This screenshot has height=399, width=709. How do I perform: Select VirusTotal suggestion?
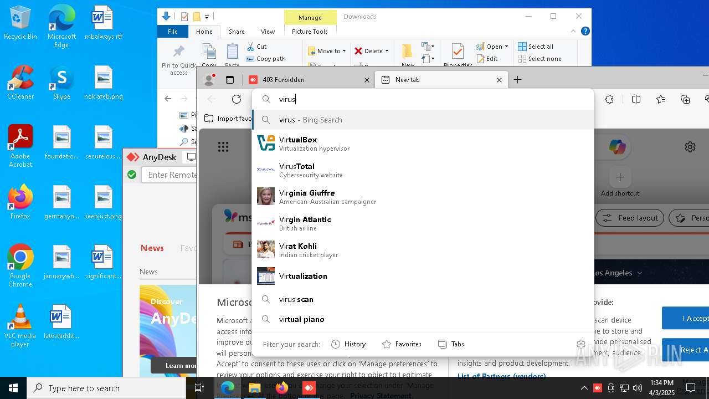423,170
